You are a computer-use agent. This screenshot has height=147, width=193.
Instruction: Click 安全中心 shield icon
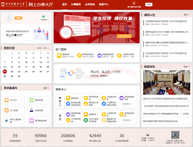[x=43, y=17]
